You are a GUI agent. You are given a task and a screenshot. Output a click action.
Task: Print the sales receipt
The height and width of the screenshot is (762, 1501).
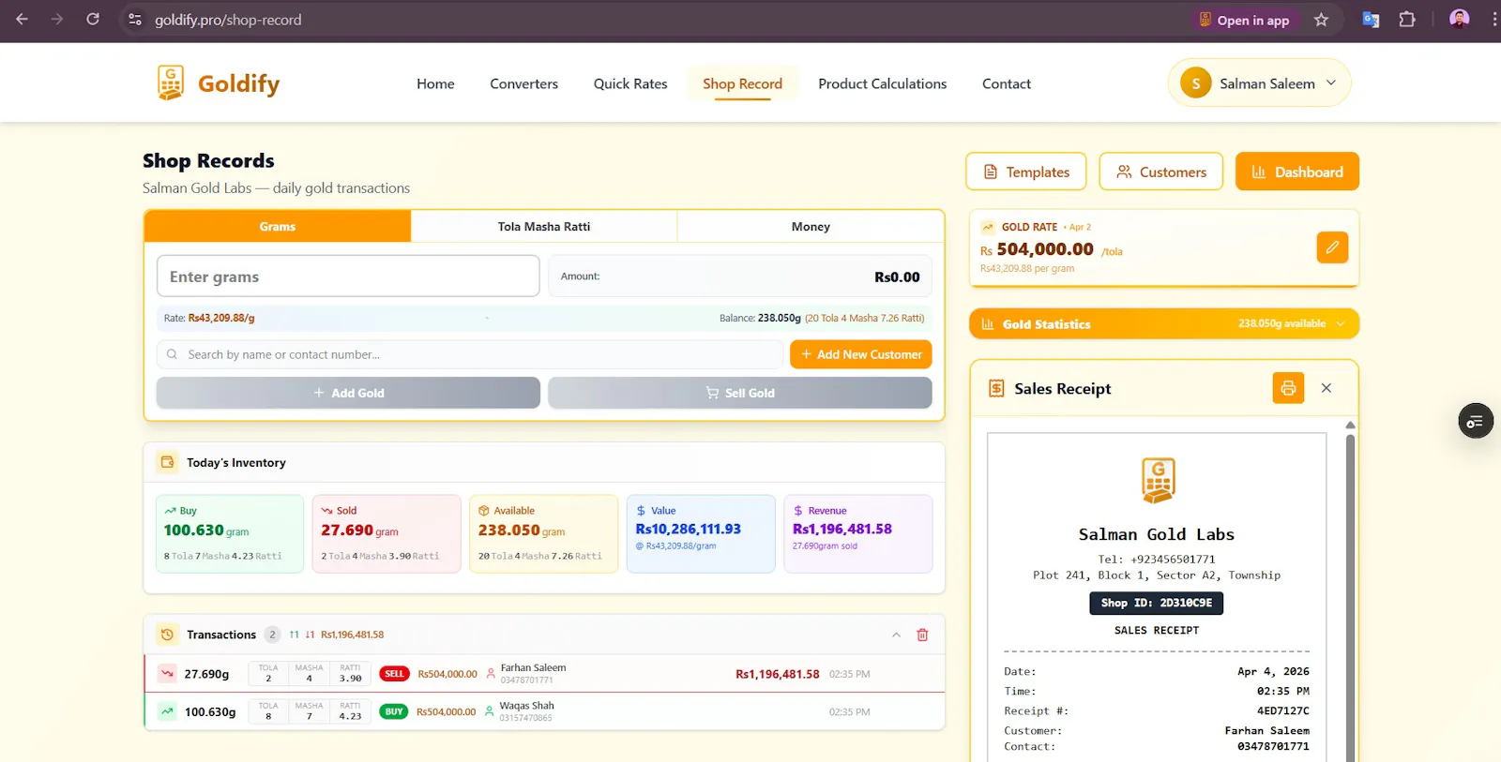point(1288,388)
